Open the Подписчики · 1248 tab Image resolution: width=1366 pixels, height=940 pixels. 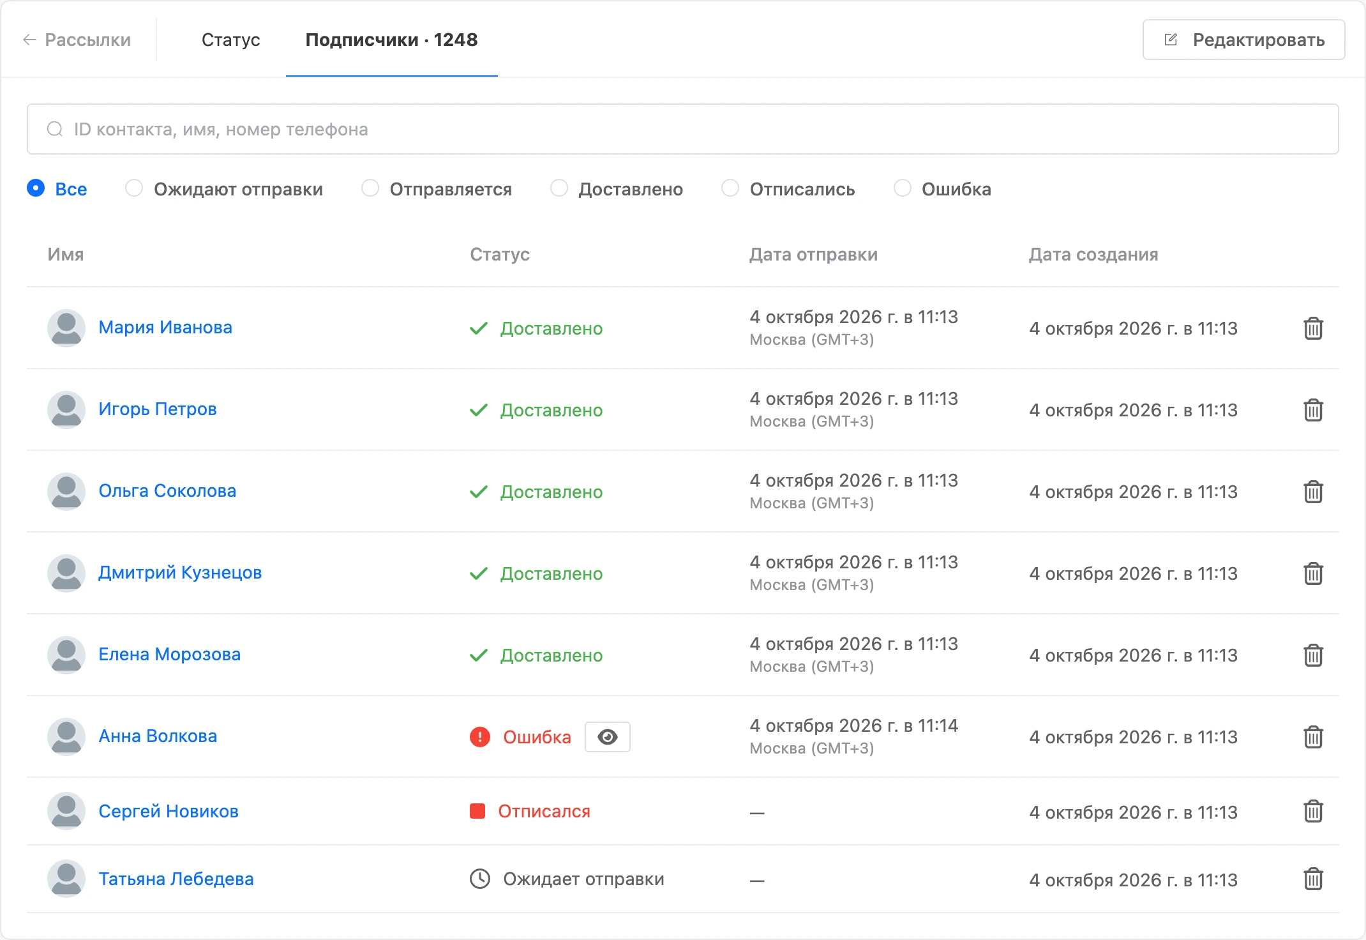[391, 40]
